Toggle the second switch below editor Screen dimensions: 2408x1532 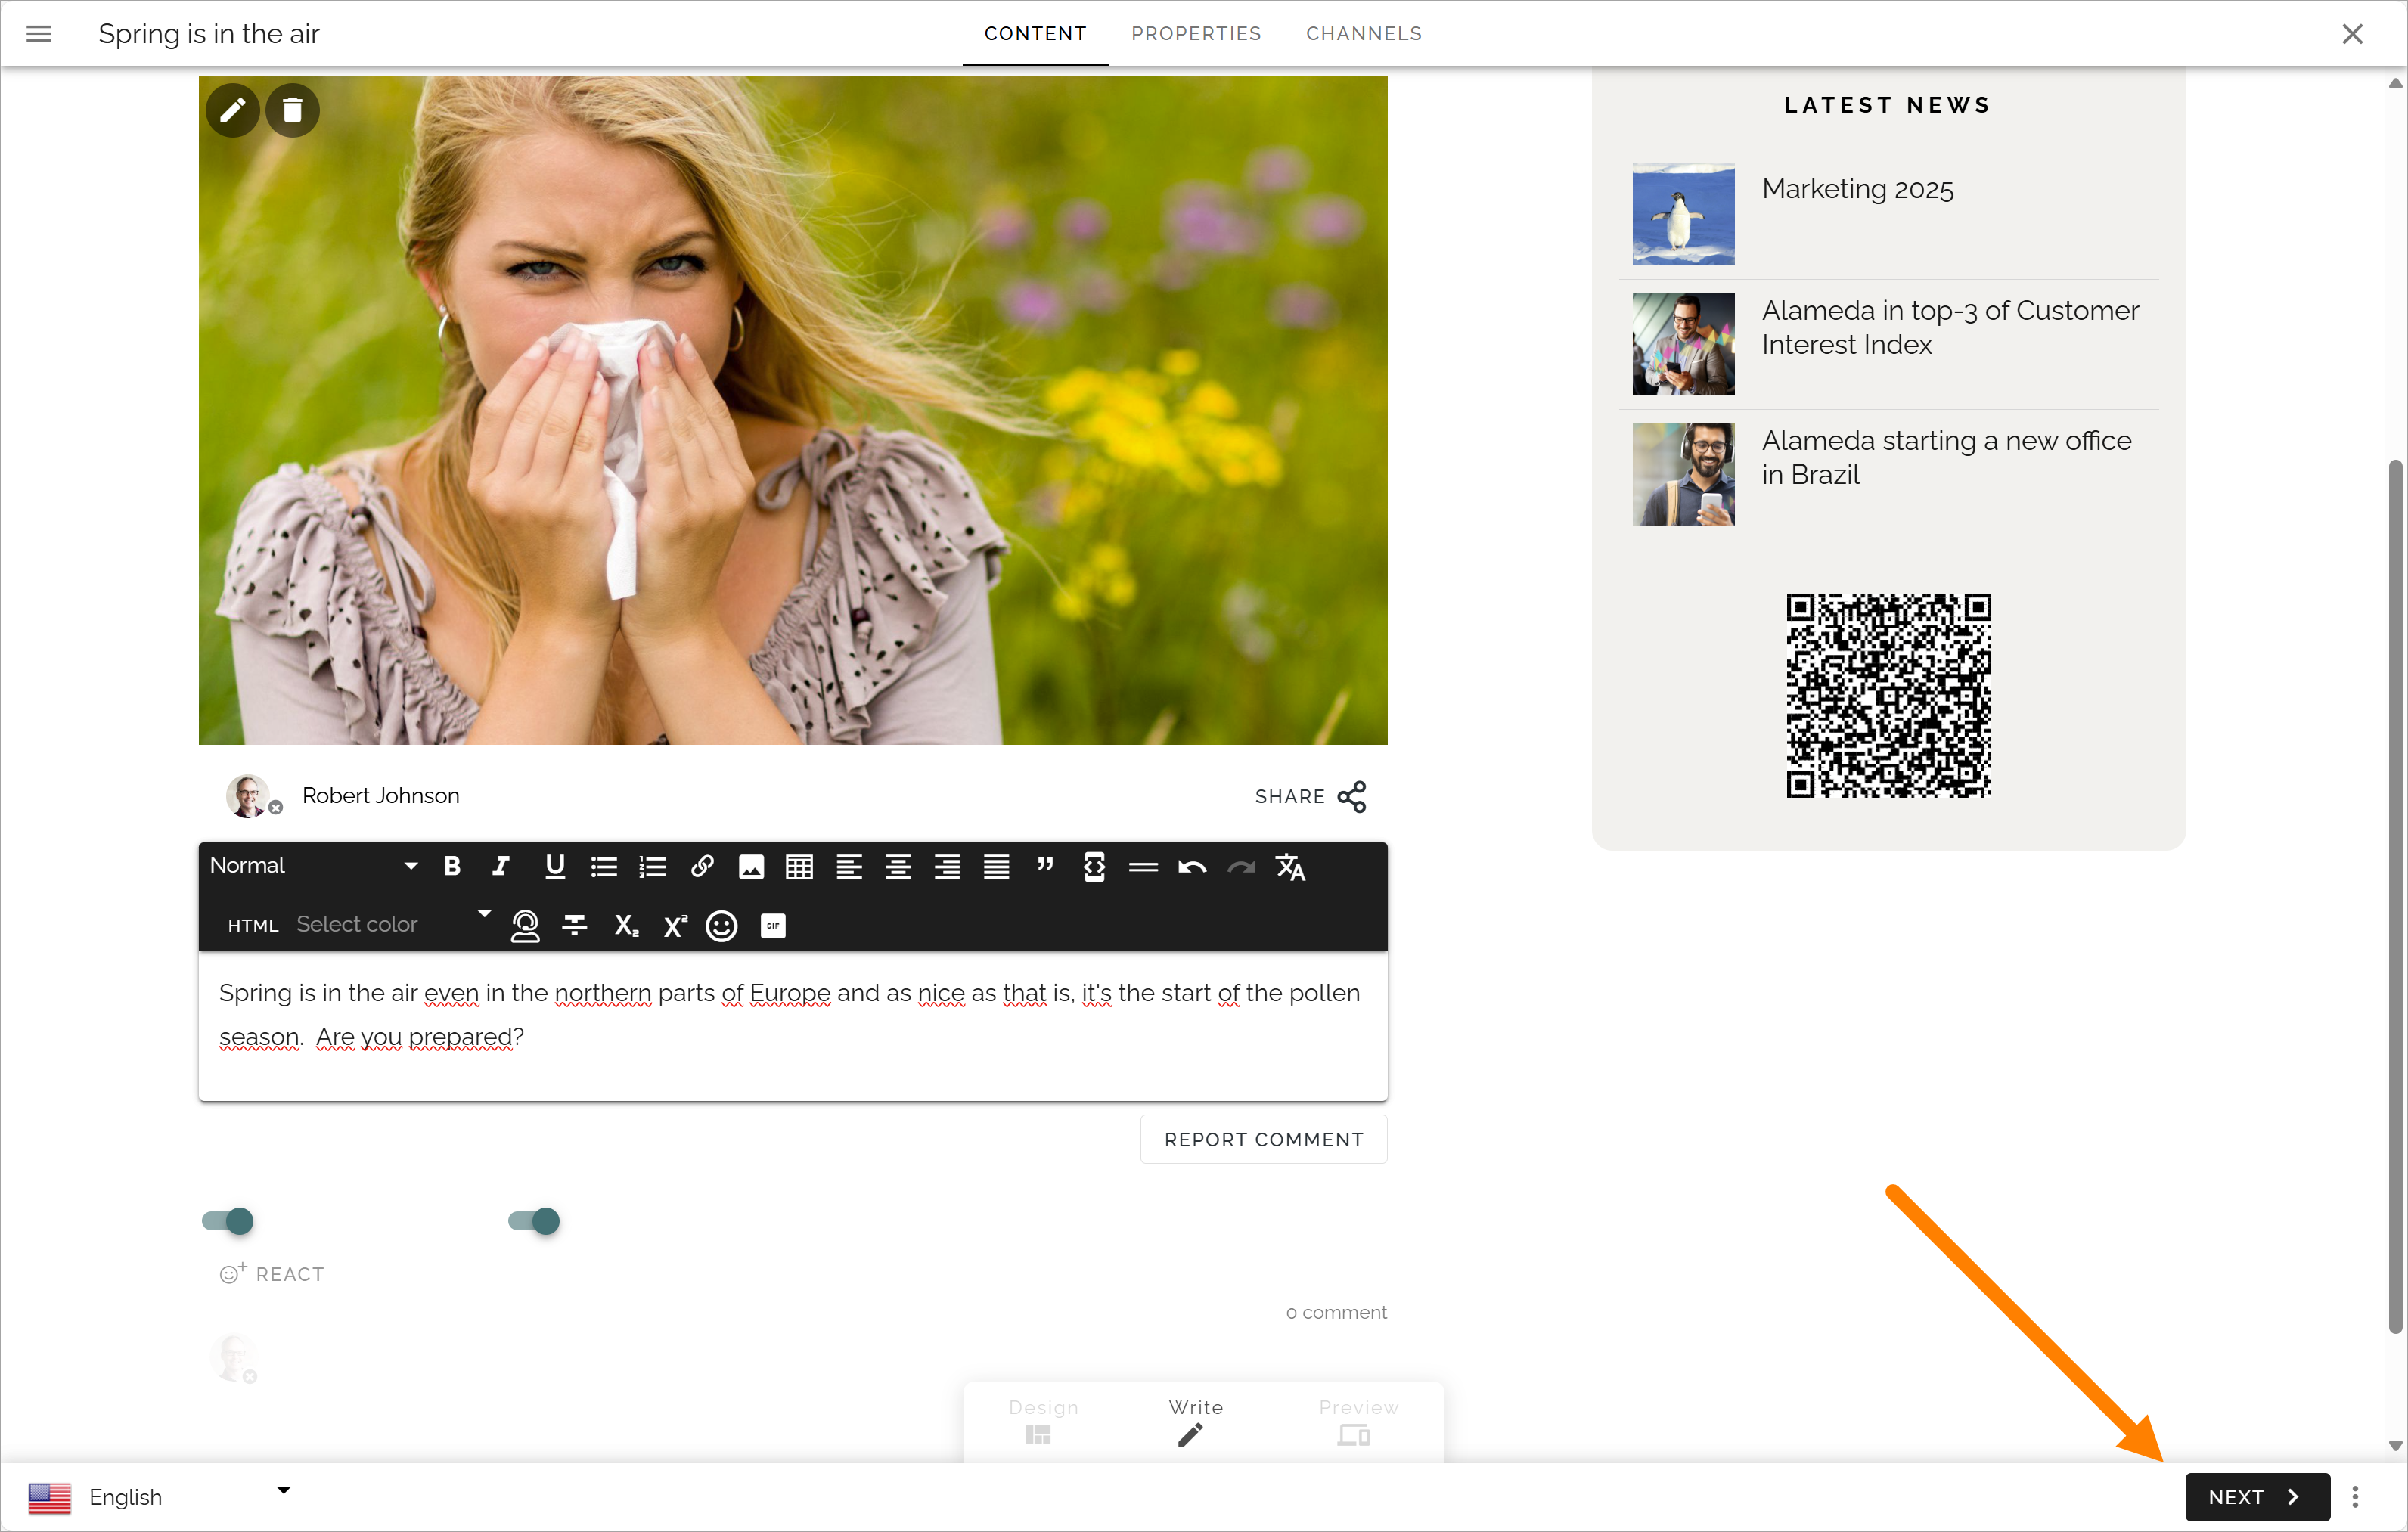point(534,1221)
